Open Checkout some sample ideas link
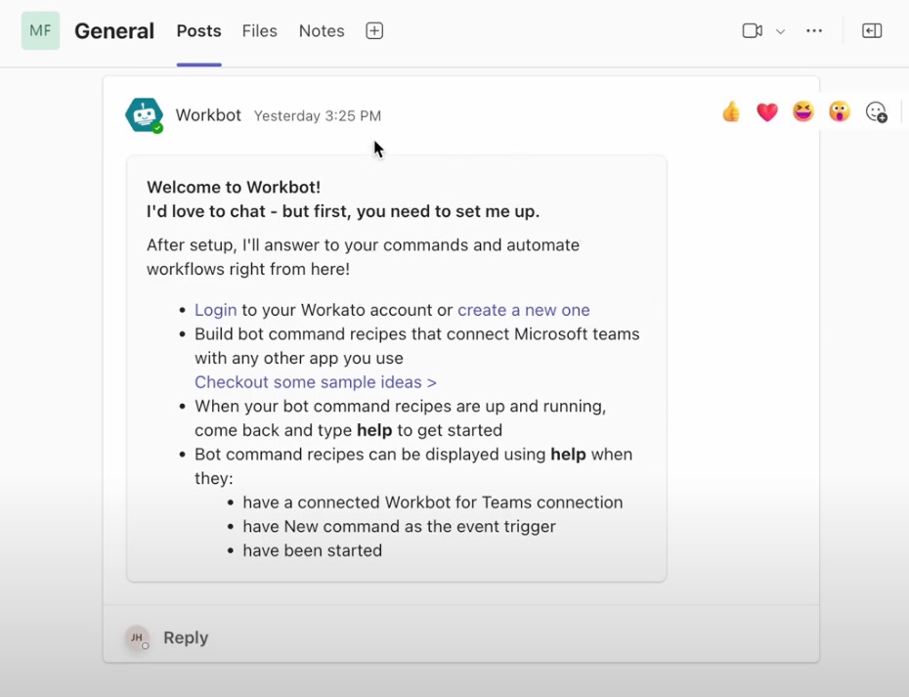Viewport: 909px width, 697px height. coord(315,382)
